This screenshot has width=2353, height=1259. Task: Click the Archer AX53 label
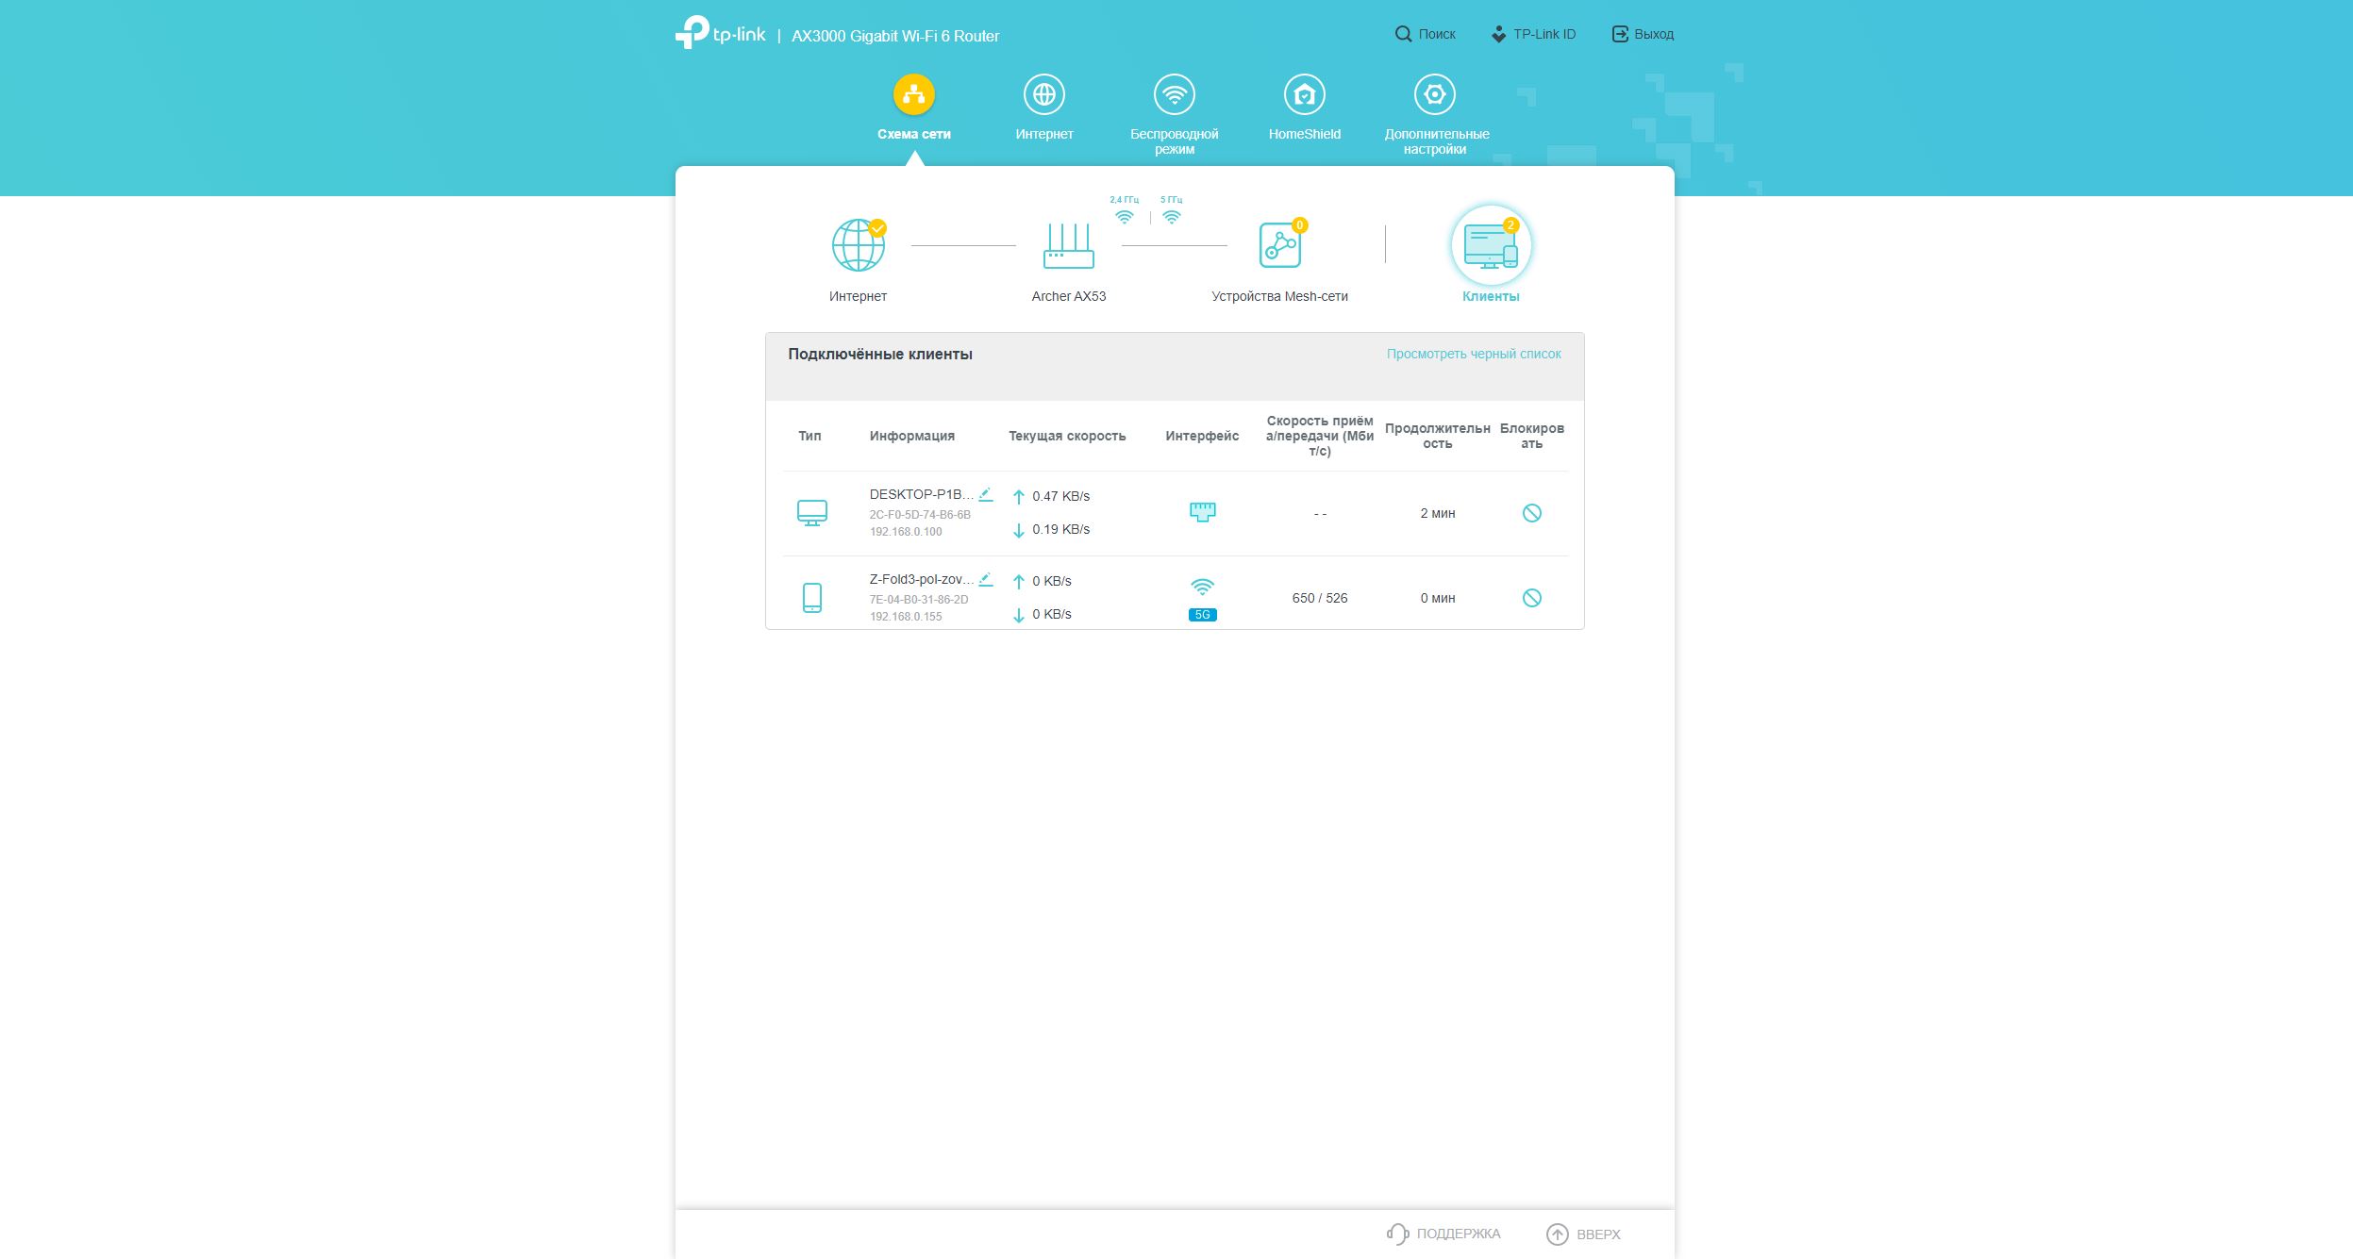click(1068, 296)
